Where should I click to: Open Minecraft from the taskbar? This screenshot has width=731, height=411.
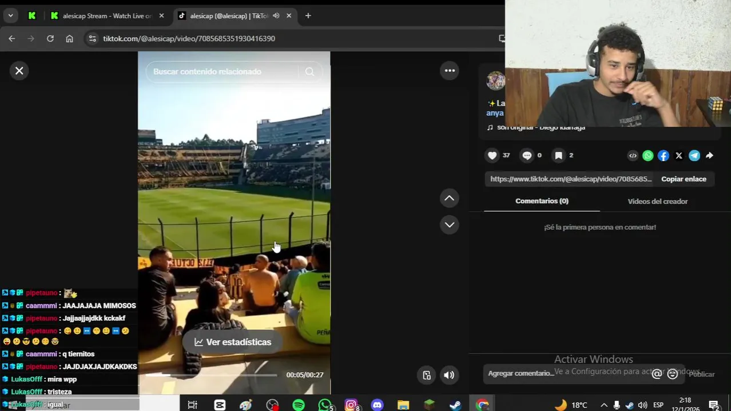(x=429, y=405)
